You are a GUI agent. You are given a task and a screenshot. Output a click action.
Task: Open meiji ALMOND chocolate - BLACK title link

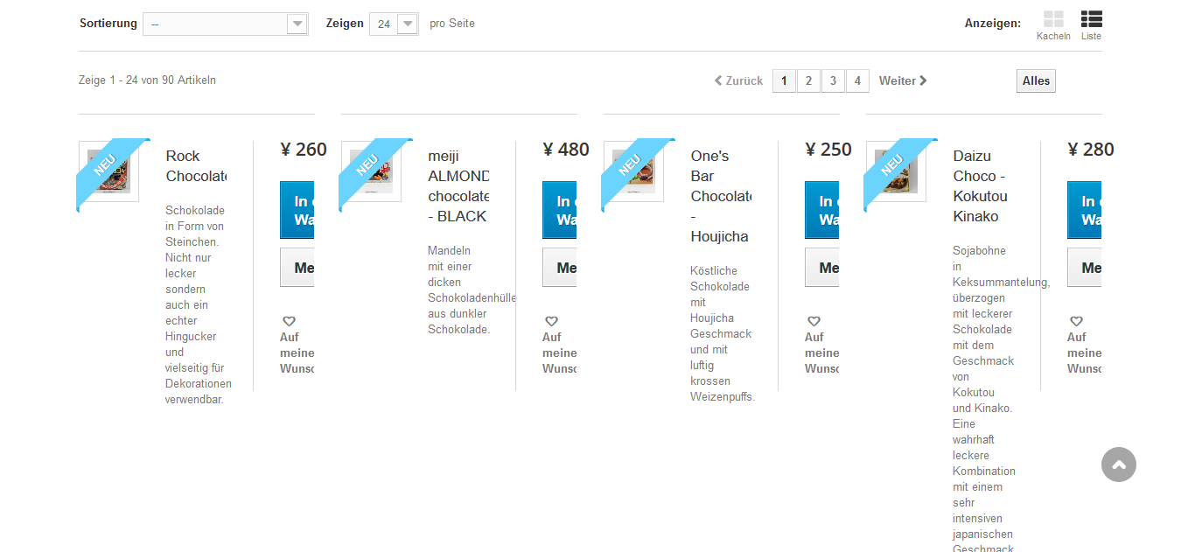[458, 186]
